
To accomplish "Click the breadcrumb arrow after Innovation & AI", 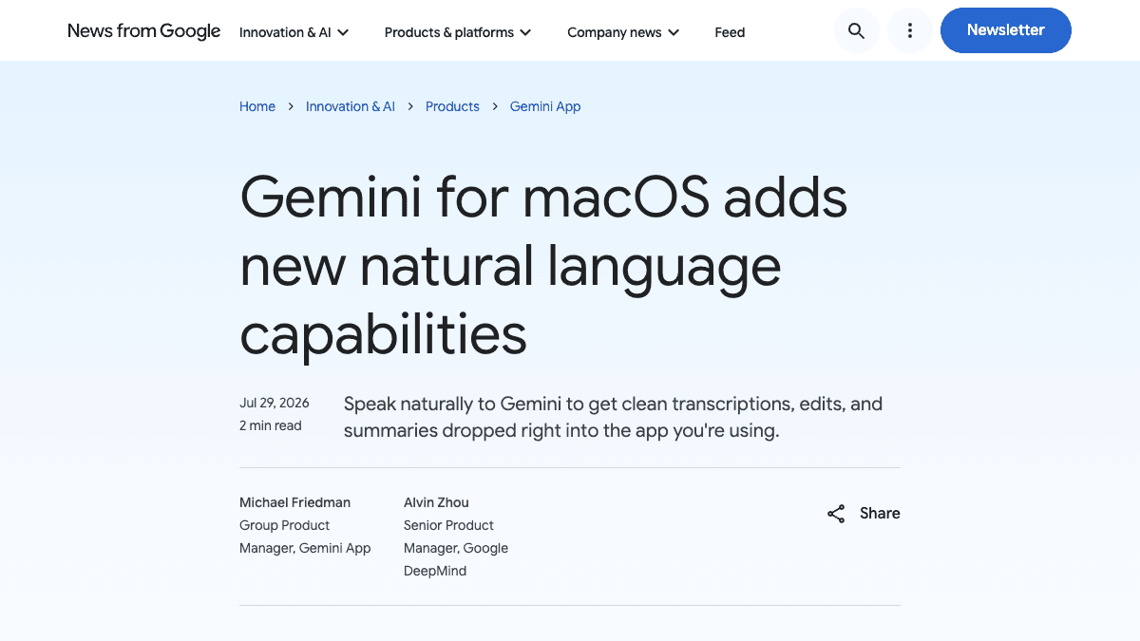I will pyautogui.click(x=410, y=106).
